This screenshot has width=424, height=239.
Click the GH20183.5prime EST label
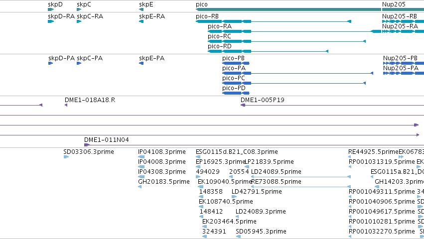coord(164,182)
